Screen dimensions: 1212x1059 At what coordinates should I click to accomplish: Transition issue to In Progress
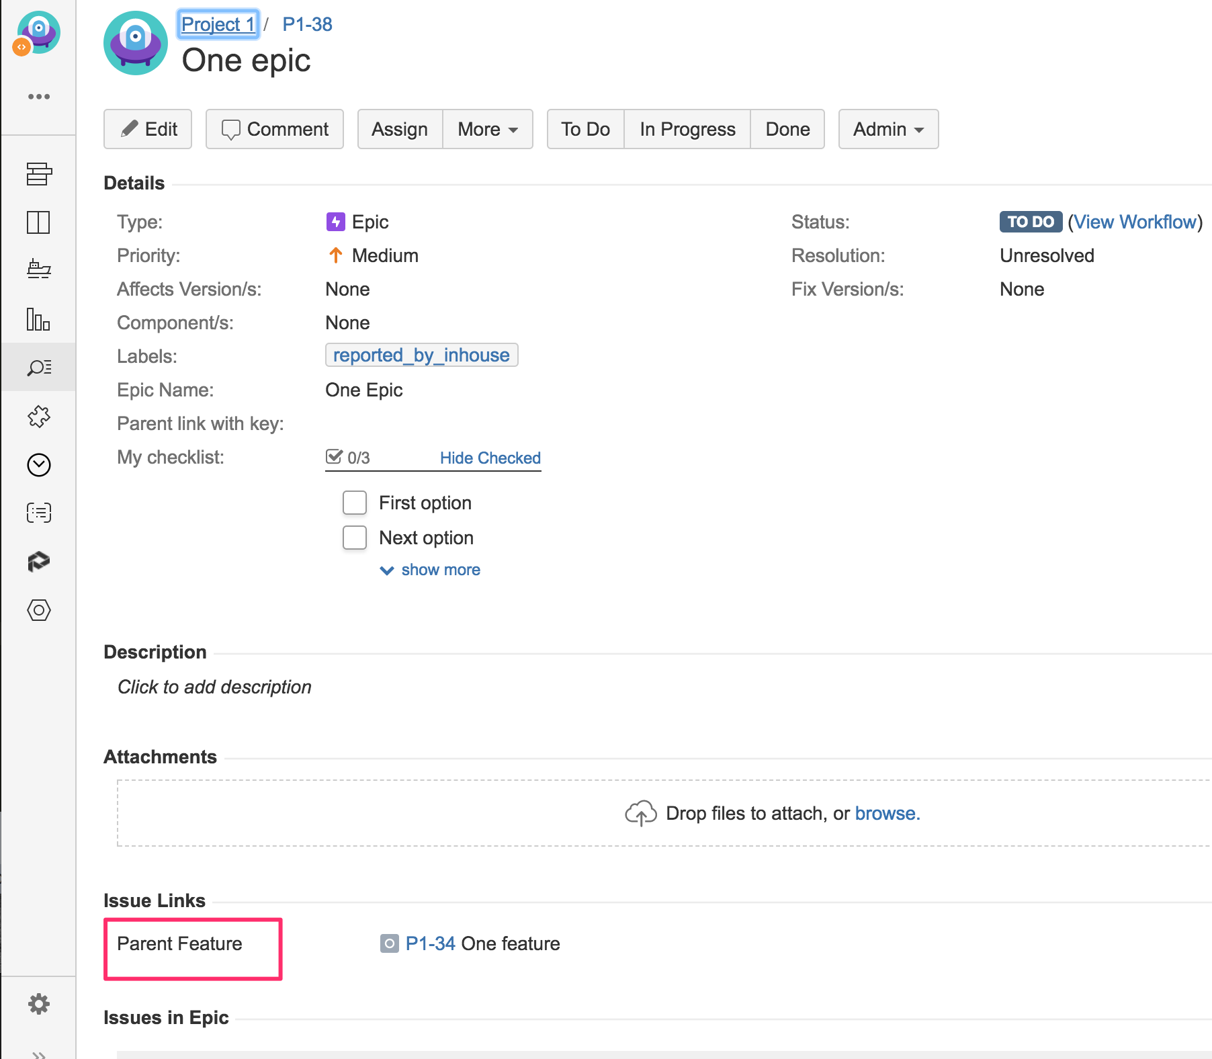tap(687, 129)
